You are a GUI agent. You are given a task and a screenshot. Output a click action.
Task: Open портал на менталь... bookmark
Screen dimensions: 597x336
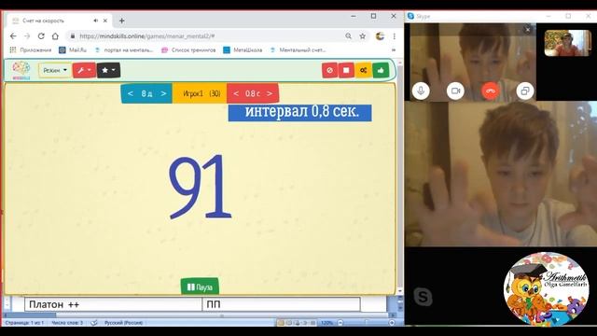[123, 49]
